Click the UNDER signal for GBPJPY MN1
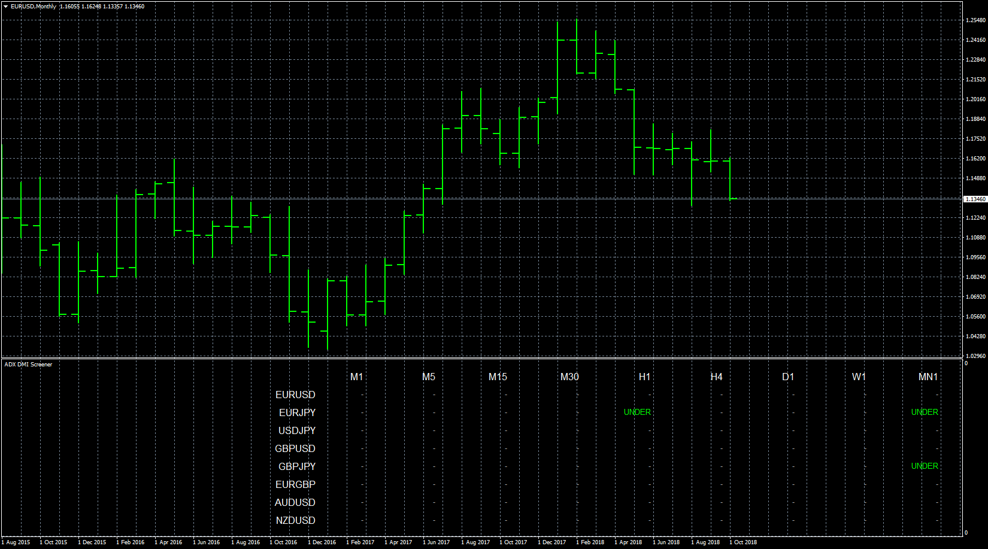This screenshot has width=988, height=549. click(925, 466)
